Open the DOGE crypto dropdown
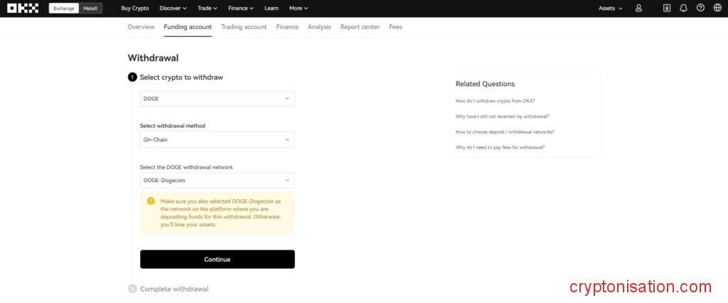Viewport: 728px width, 303px height. pos(217,99)
